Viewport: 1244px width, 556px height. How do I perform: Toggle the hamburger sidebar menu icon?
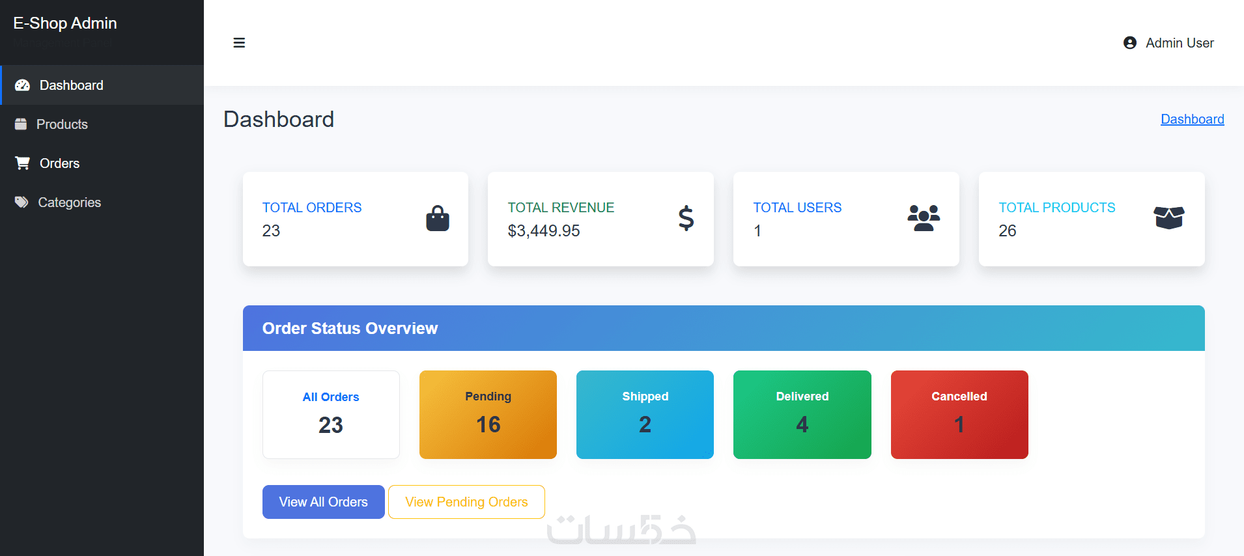tap(239, 43)
